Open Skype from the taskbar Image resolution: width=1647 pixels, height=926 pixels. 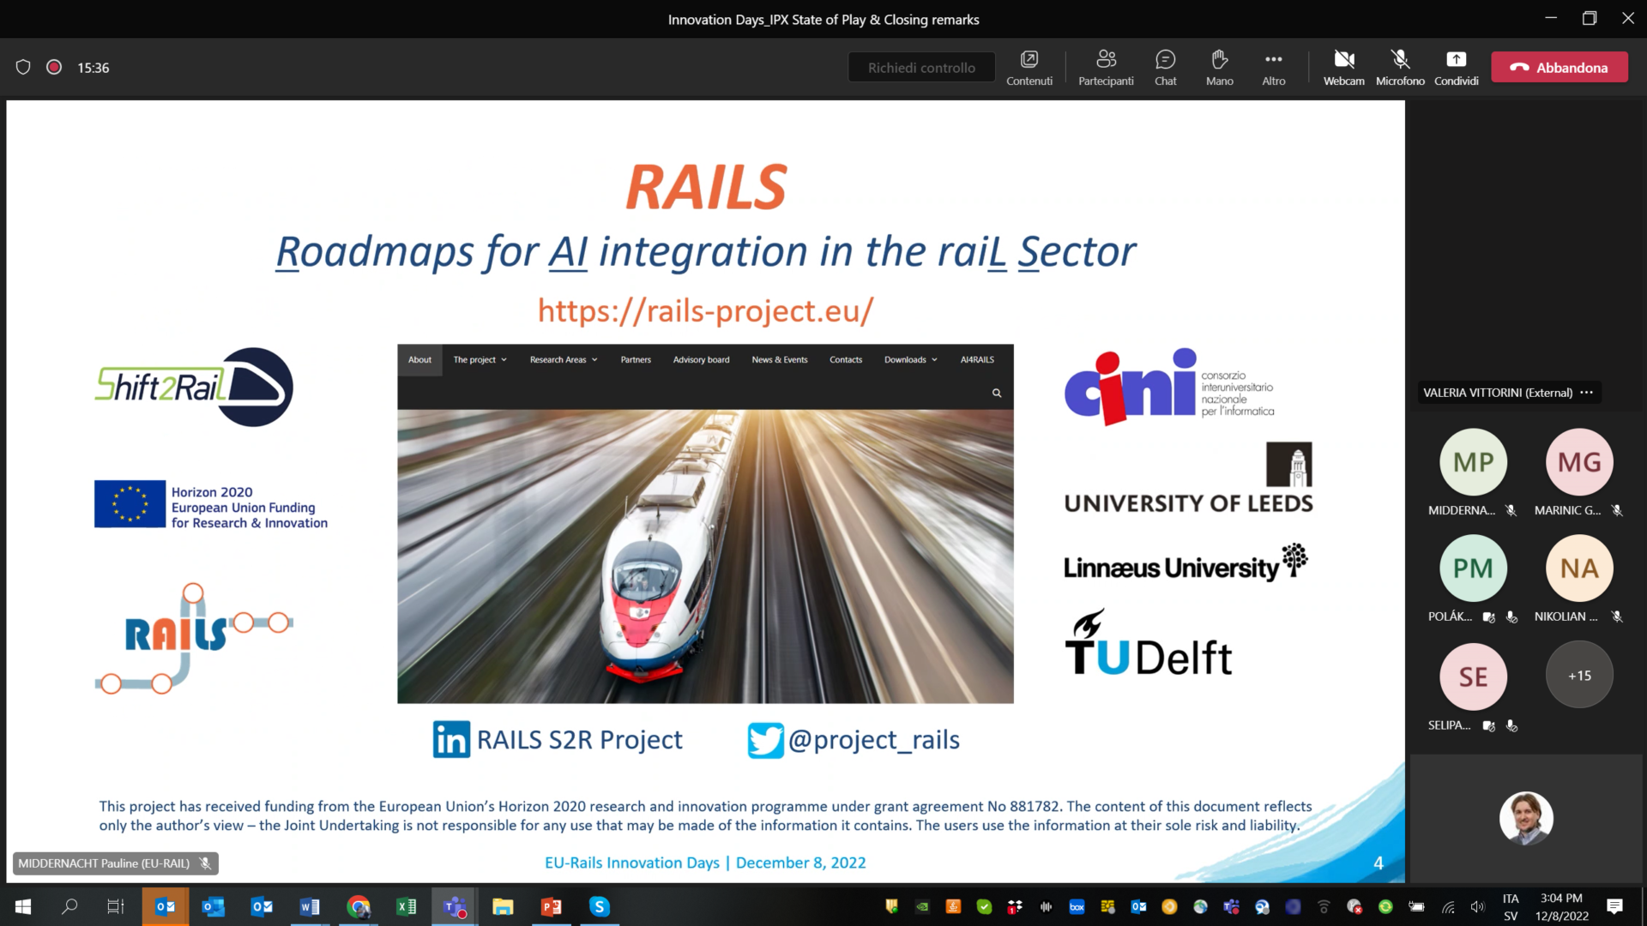coord(599,906)
